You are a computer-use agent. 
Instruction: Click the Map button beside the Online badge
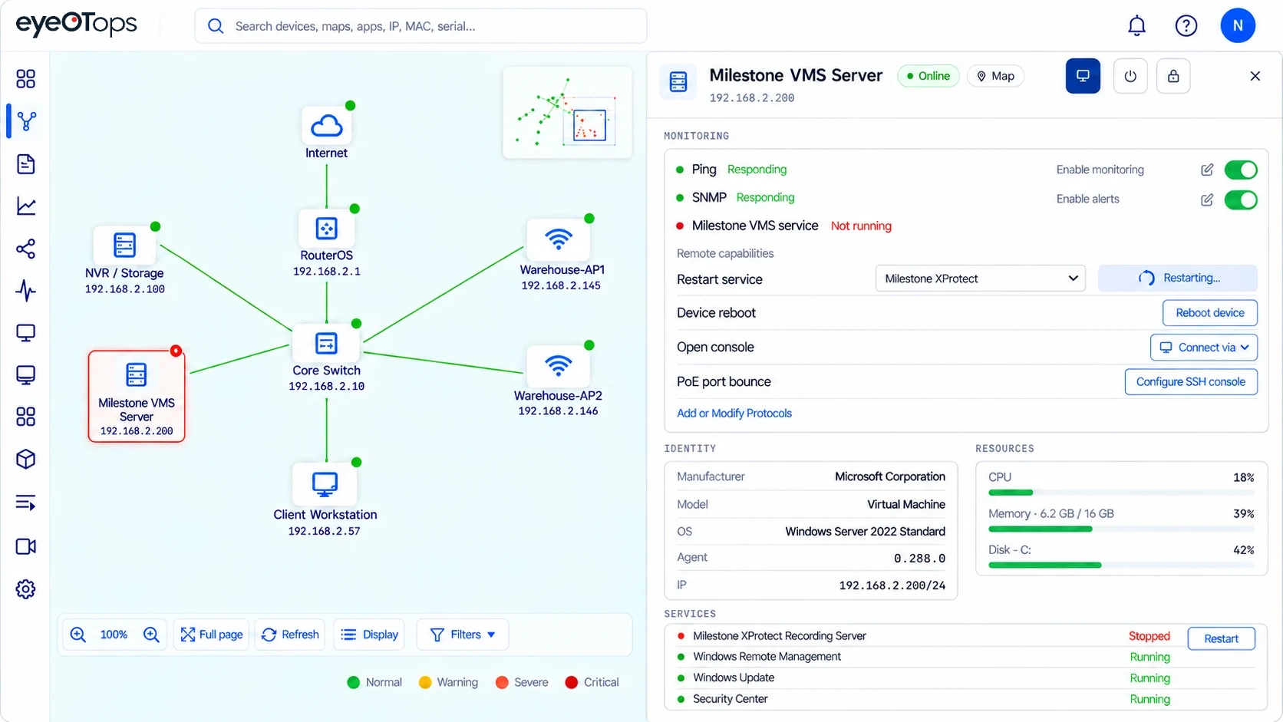coord(995,76)
